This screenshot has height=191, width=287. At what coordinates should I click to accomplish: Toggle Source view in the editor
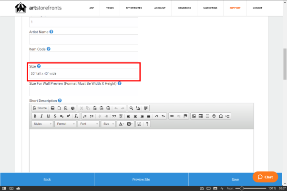40,108
